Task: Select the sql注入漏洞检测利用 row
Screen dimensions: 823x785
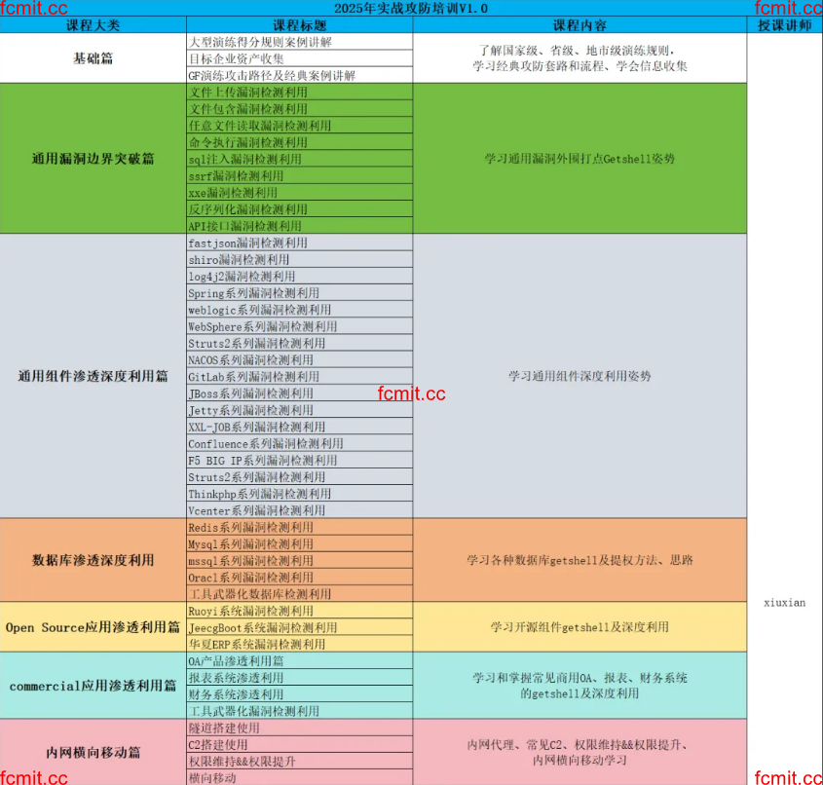Action: pyautogui.click(x=299, y=159)
